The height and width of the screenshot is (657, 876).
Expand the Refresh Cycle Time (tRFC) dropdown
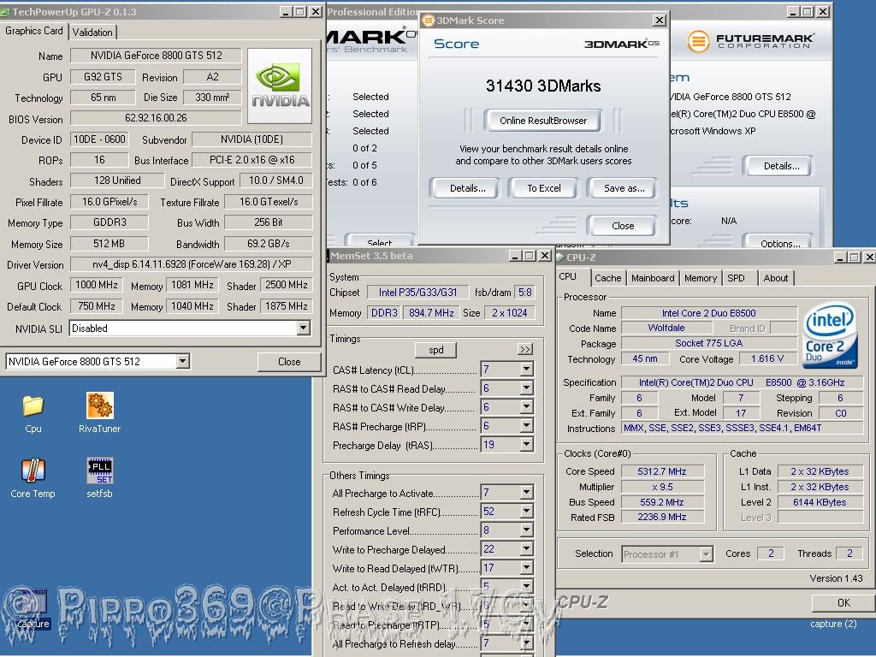[x=526, y=512]
